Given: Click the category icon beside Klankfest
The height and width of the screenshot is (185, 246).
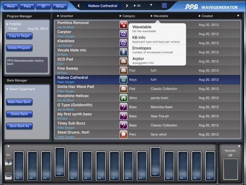Looking at the screenshot, I should point(123,43).
